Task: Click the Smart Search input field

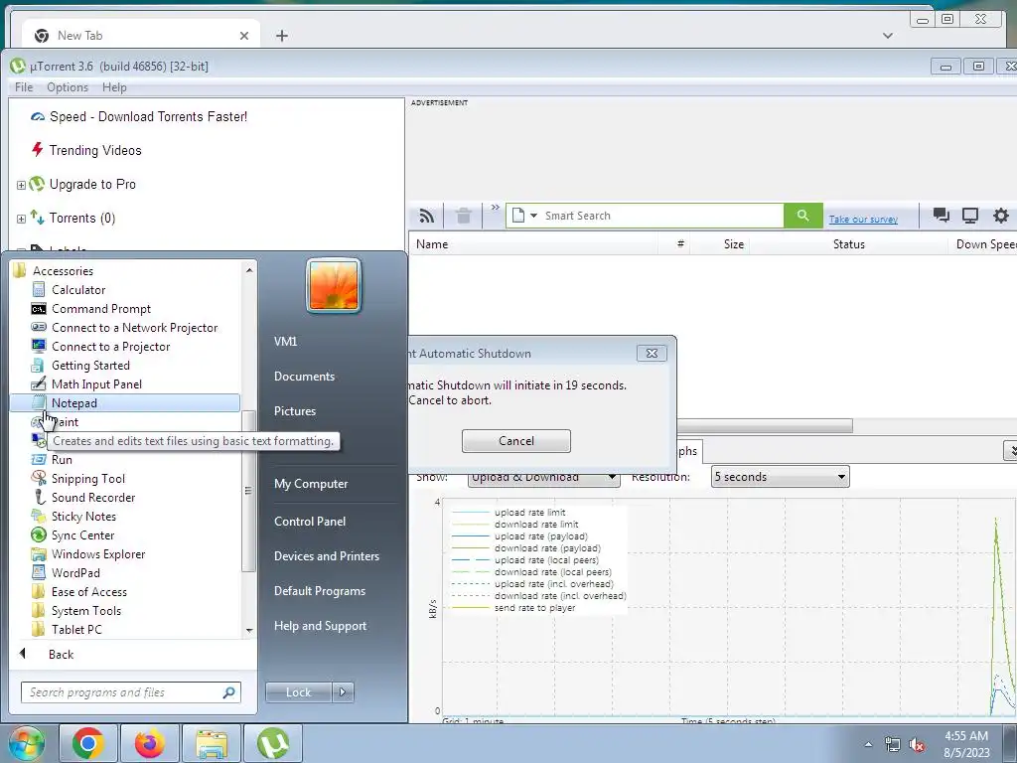Action: (x=661, y=216)
